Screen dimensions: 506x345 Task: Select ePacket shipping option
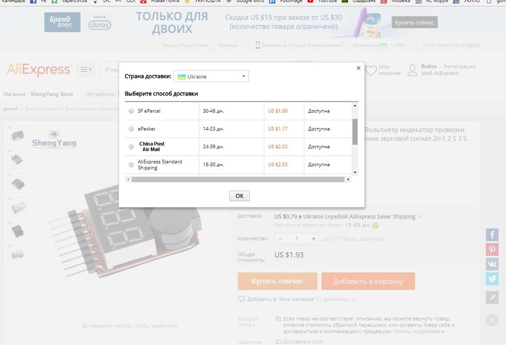[x=131, y=129]
